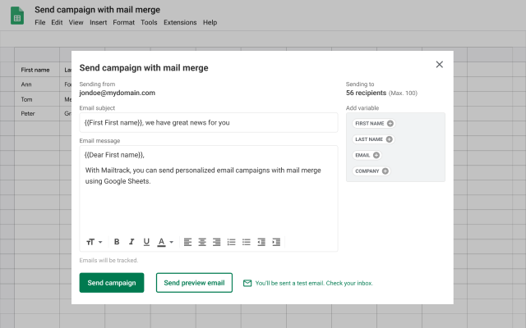This screenshot has width=526, height=328.
Task: Close the mail merge dialog
Action: pos(440,64)
